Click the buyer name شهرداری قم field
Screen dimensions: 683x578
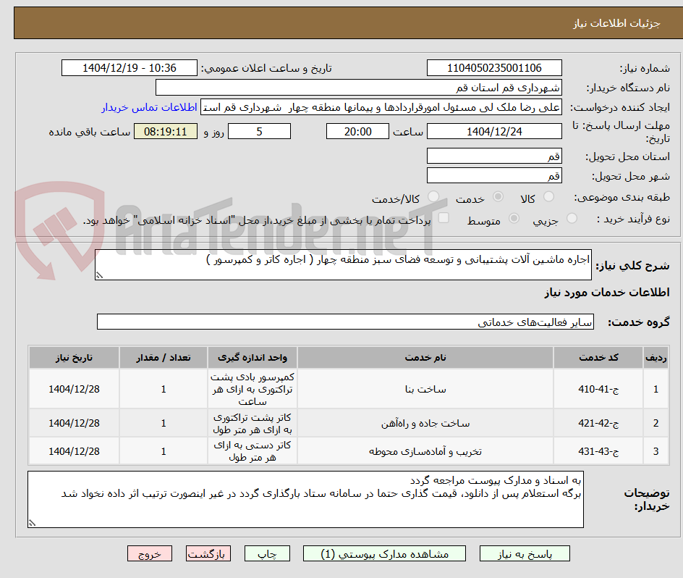pos(358,88)
